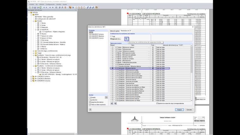Toggle Mostrar los casos de carga correspondientes checkbox
This screenshot has height=135, width=240.
157,103
